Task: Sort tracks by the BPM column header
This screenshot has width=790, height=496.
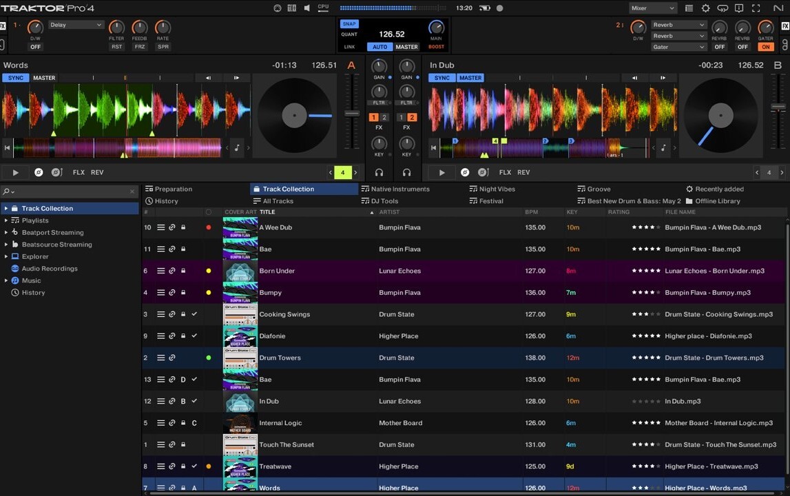Action: pos(532,212)
